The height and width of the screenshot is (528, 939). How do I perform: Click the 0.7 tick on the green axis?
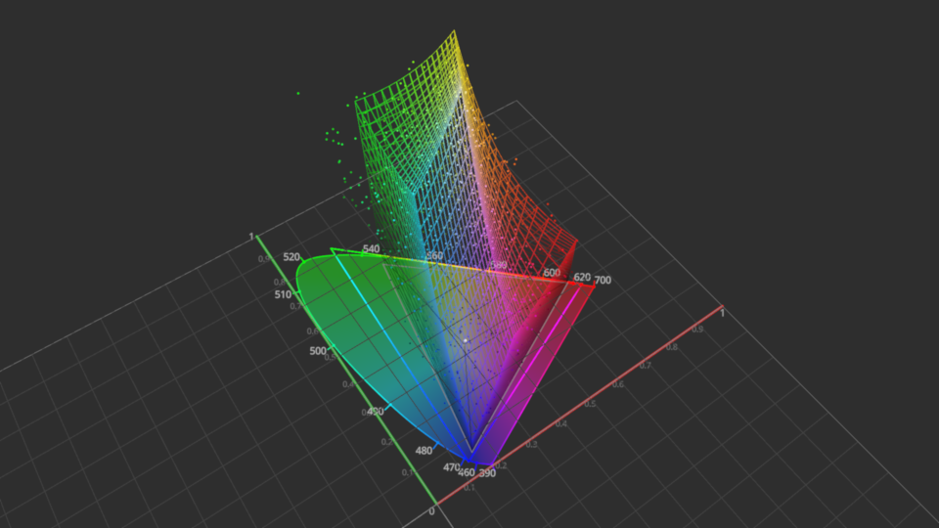point(295,306)
